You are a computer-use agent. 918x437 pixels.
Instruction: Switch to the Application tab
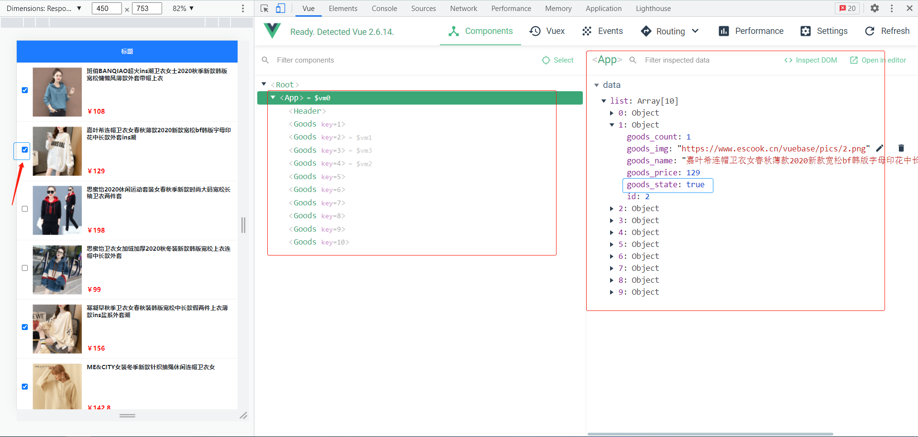tap(603, 9)
